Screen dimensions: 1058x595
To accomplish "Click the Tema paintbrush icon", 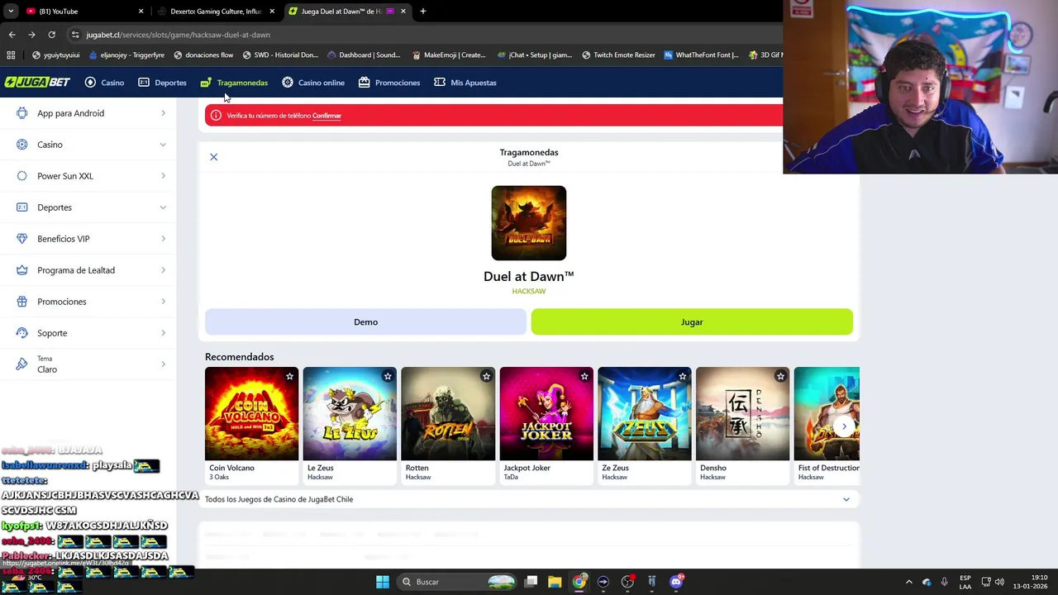I will pyautogui.click(x=22, y=364).
